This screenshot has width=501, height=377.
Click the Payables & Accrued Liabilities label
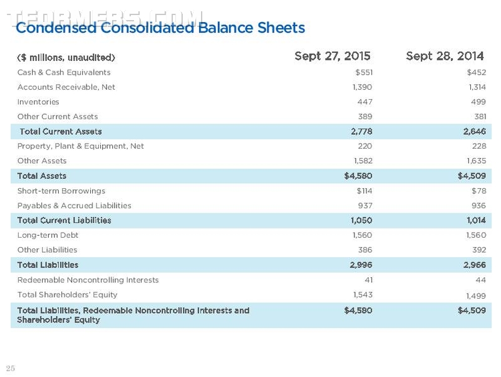[75, 206]
